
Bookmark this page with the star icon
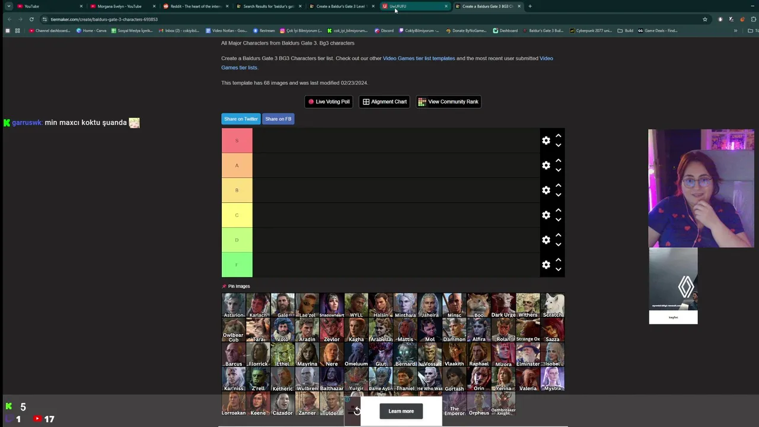coord(704,19)
